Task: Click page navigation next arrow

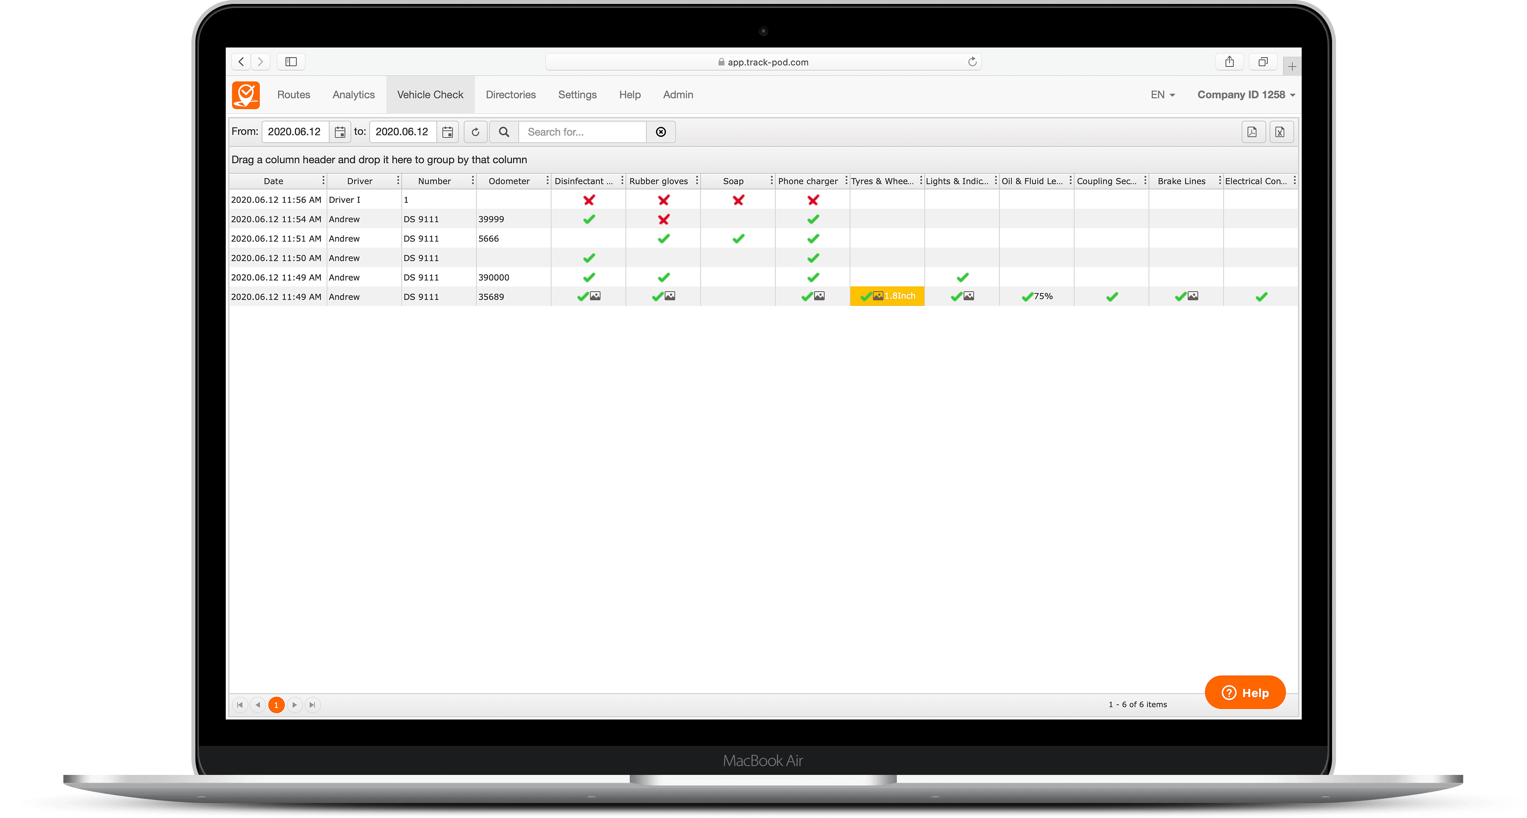Action: [295, 705]
